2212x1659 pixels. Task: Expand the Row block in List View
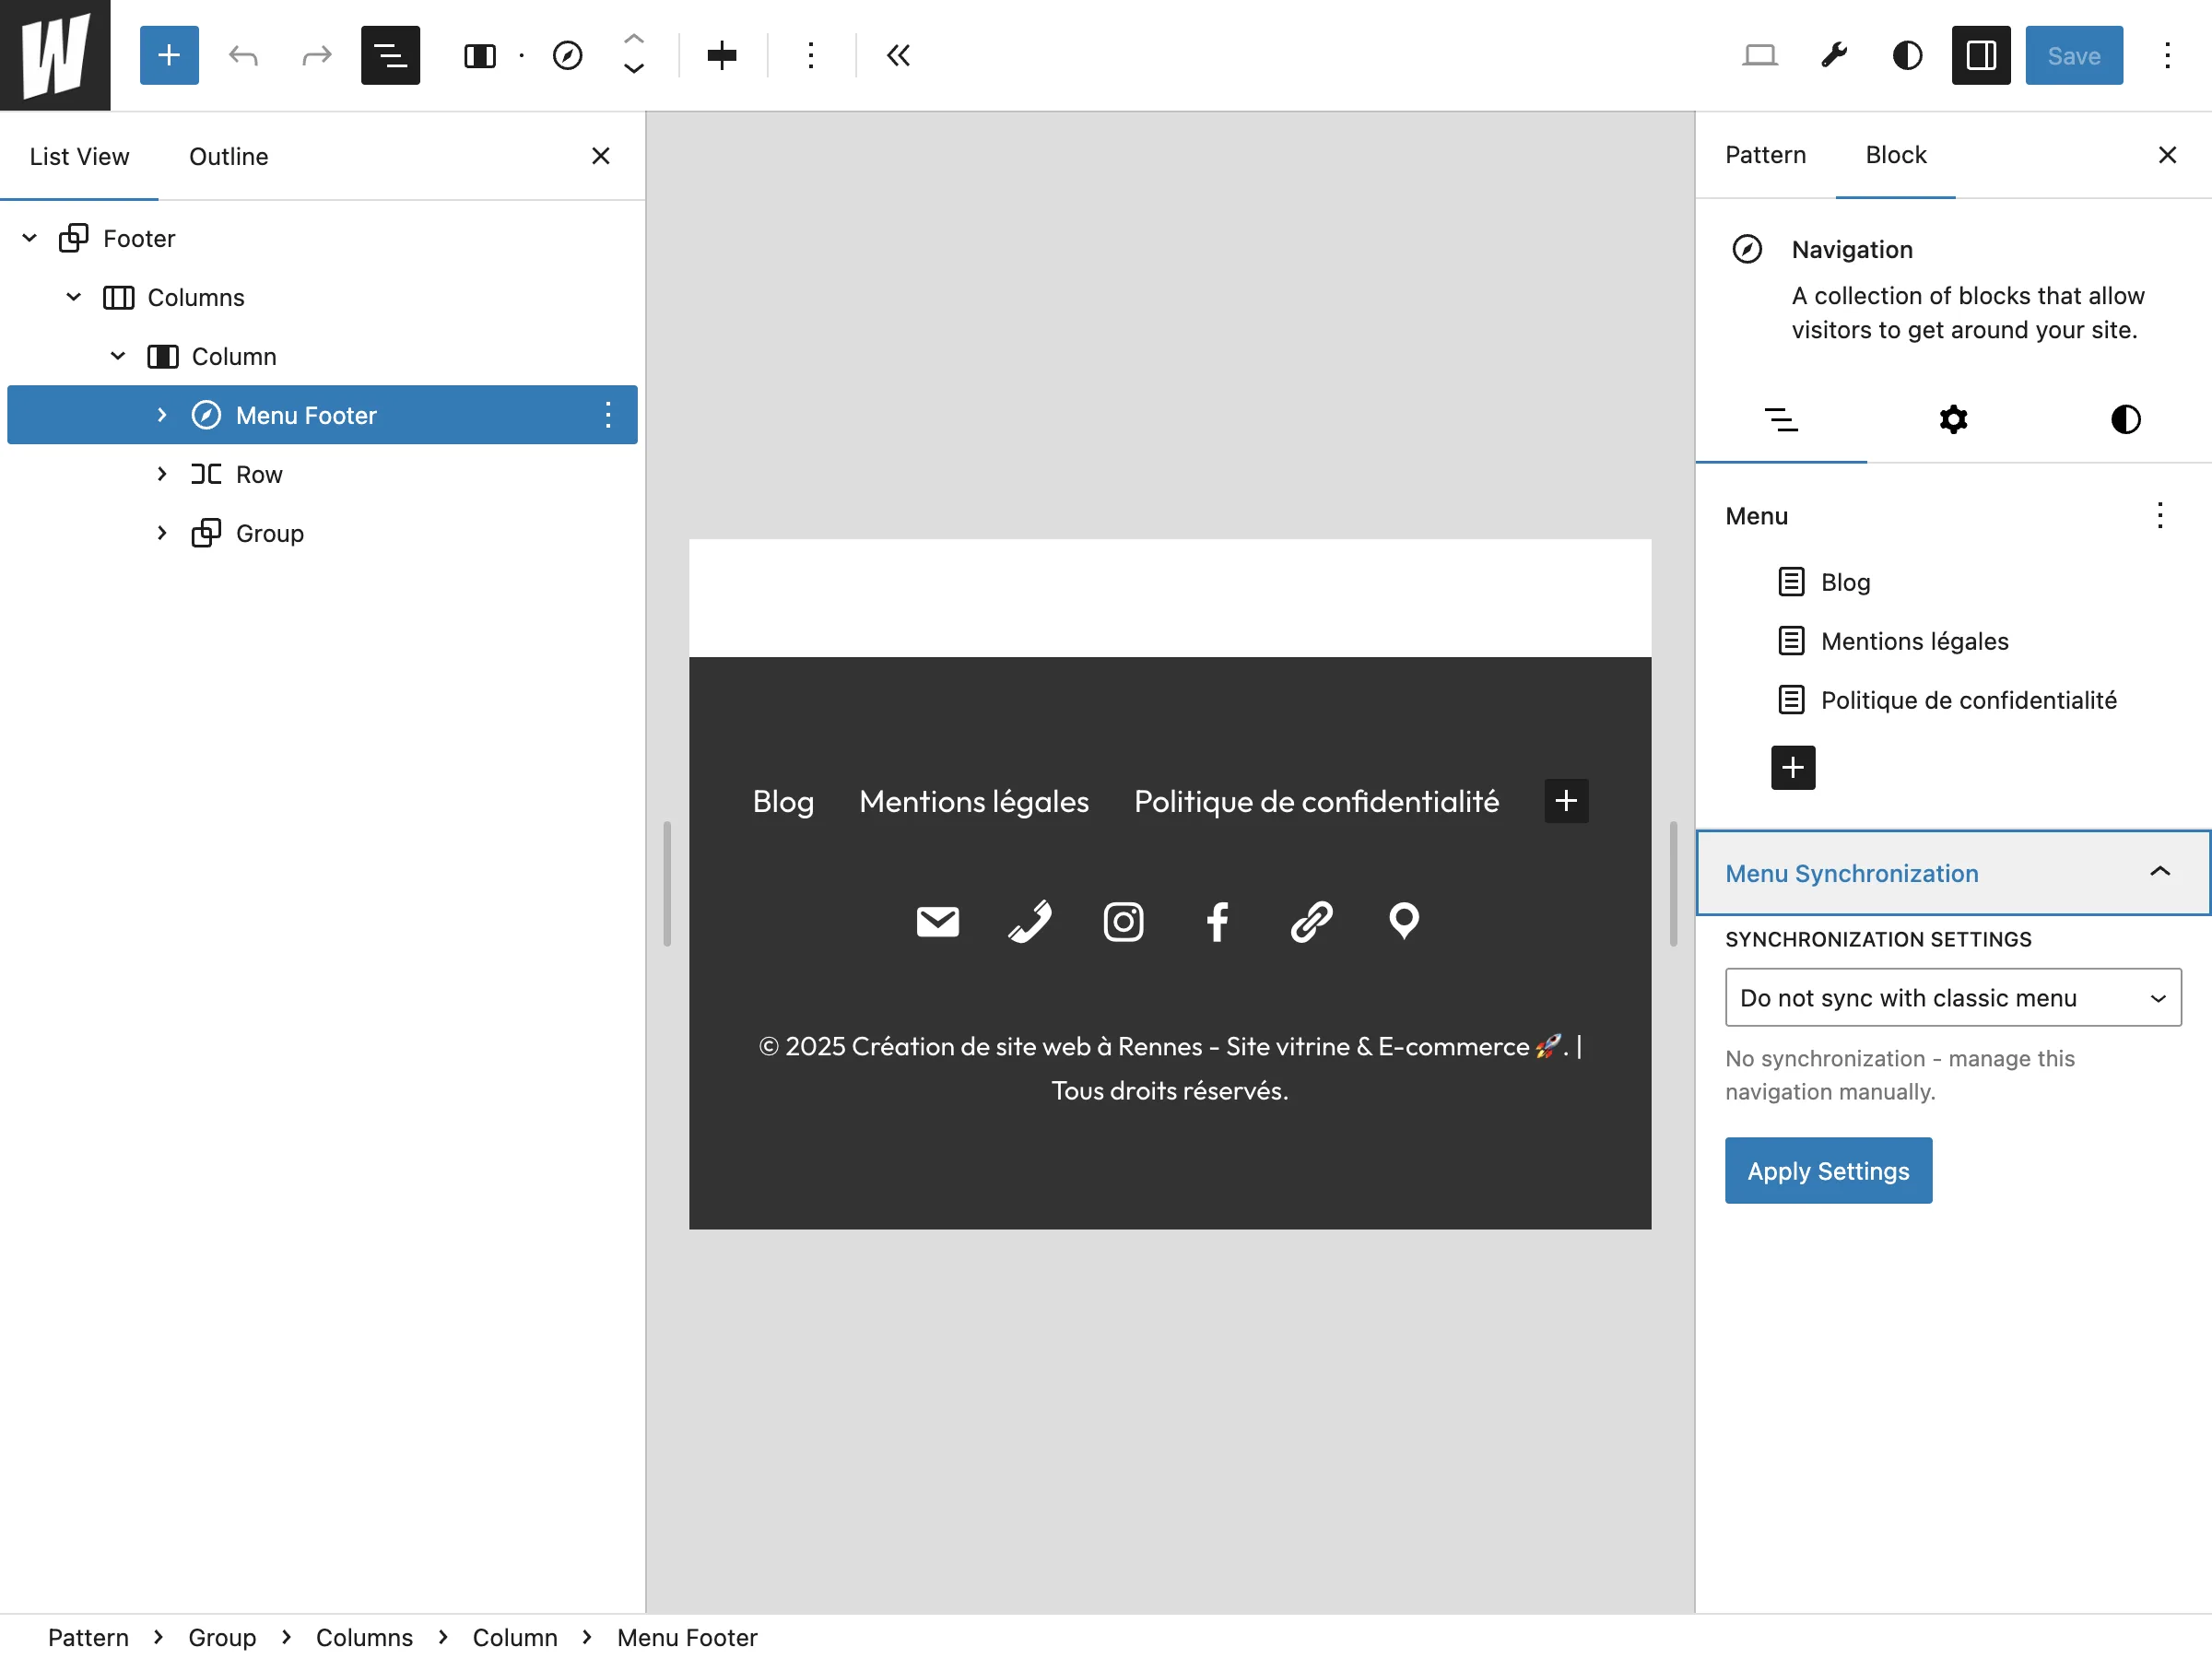tap(162, 473)
